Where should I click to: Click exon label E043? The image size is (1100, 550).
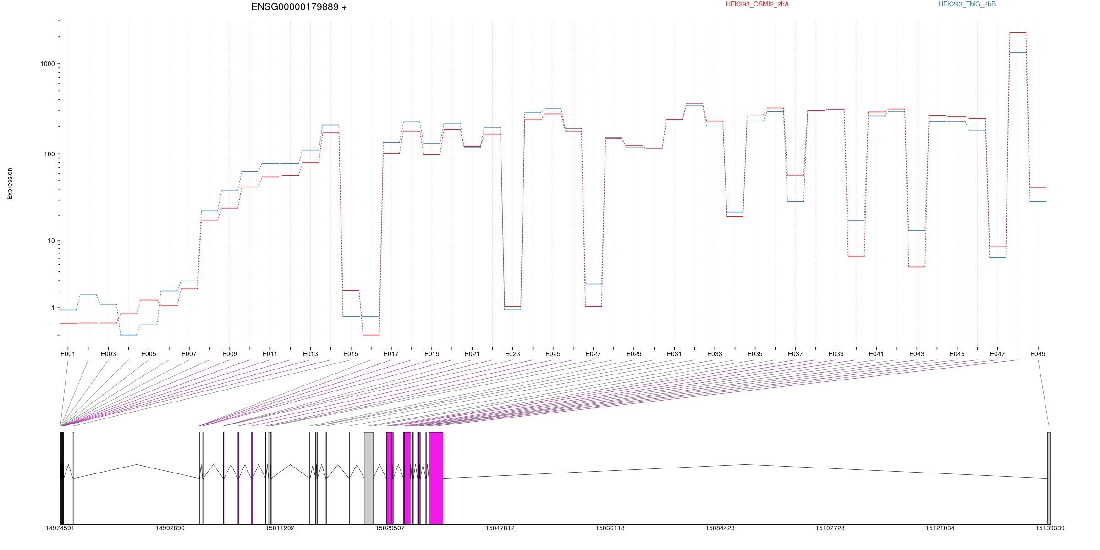[917, 354]
